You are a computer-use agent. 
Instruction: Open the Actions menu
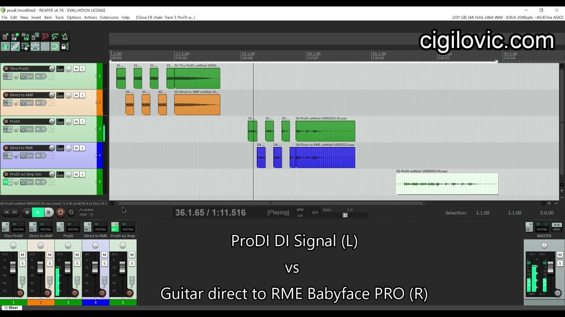90,18
